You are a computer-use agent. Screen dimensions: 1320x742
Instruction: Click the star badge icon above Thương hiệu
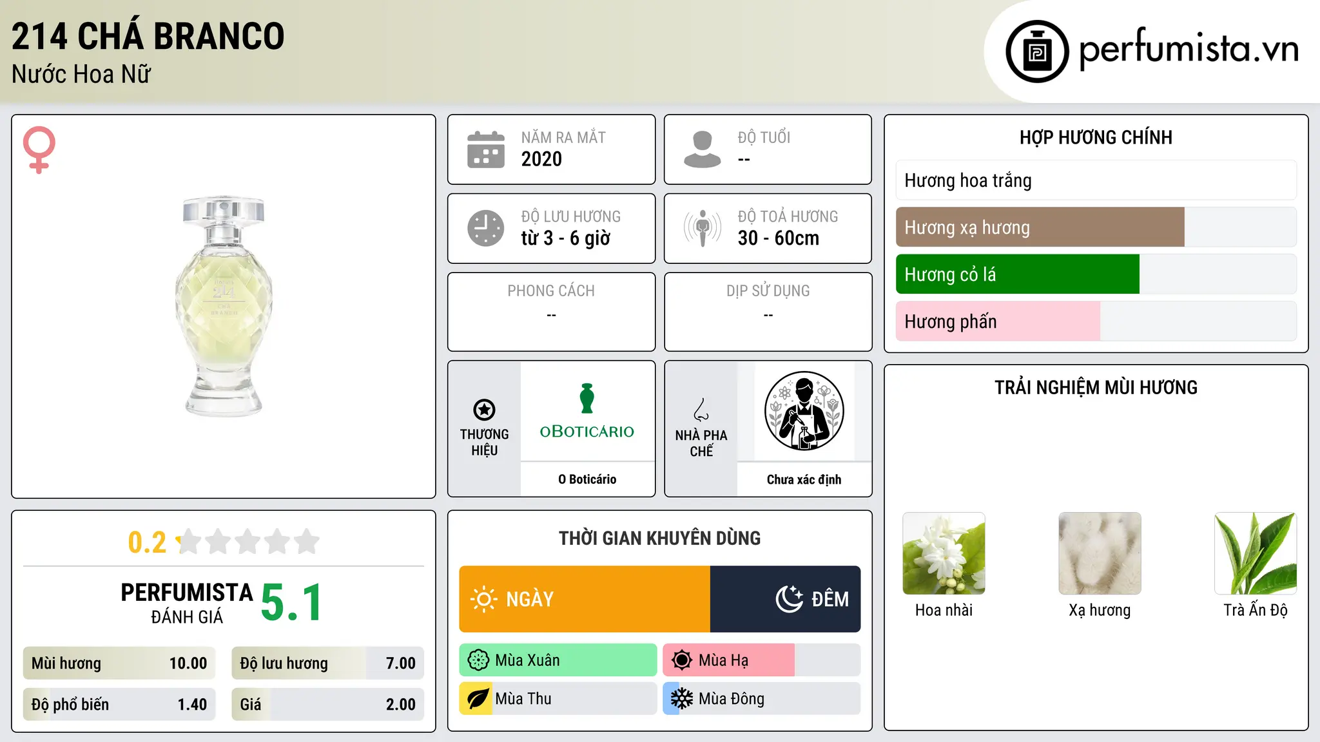pos(484,410)
